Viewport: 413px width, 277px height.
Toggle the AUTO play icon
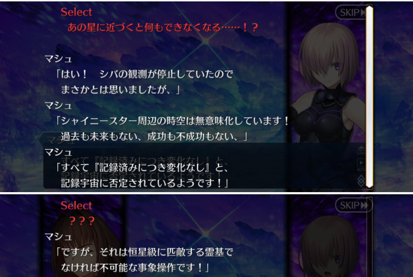(361, 165)
